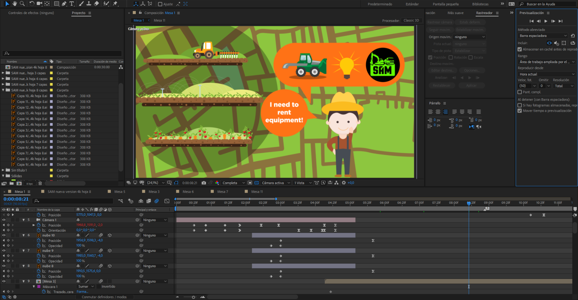Select the Brush tool
The width and height of the screenshot is (578, 300).
coord(81,4)
